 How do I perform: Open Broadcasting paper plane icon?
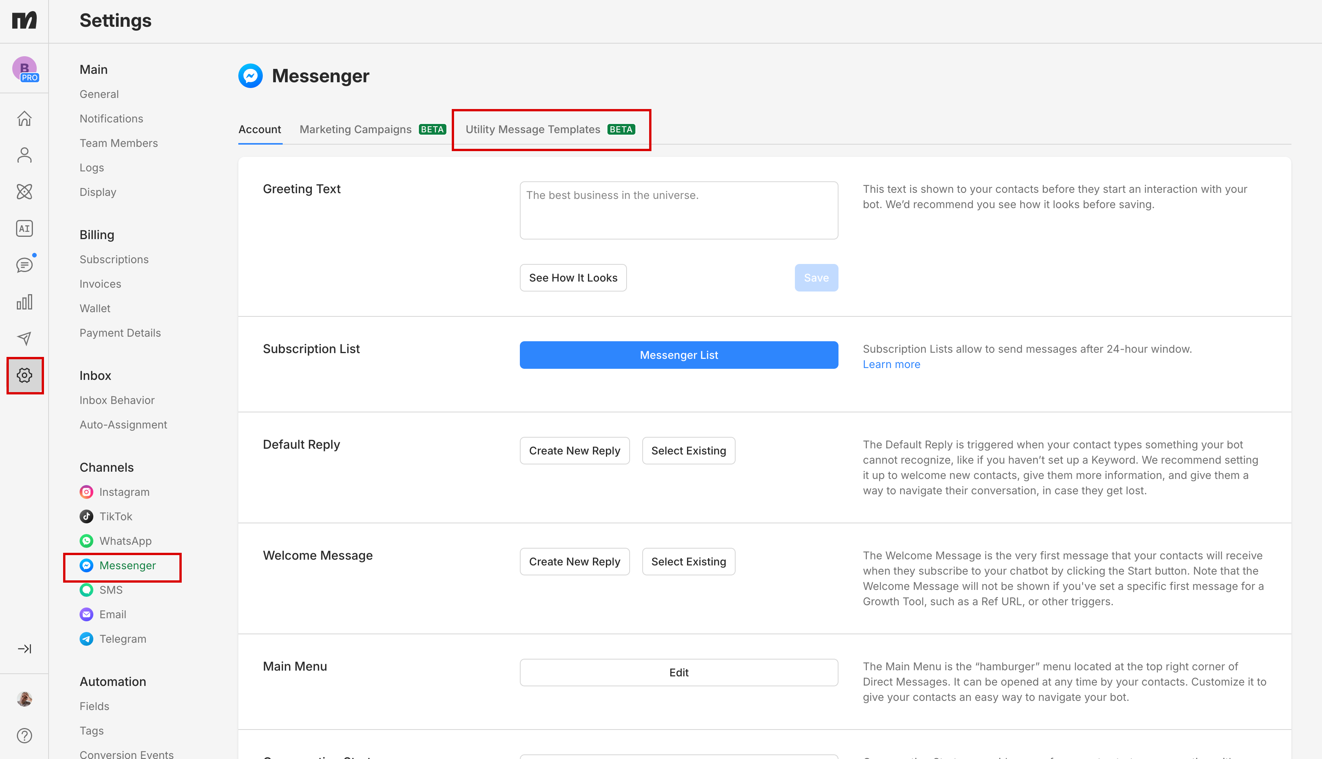[24, 338]
